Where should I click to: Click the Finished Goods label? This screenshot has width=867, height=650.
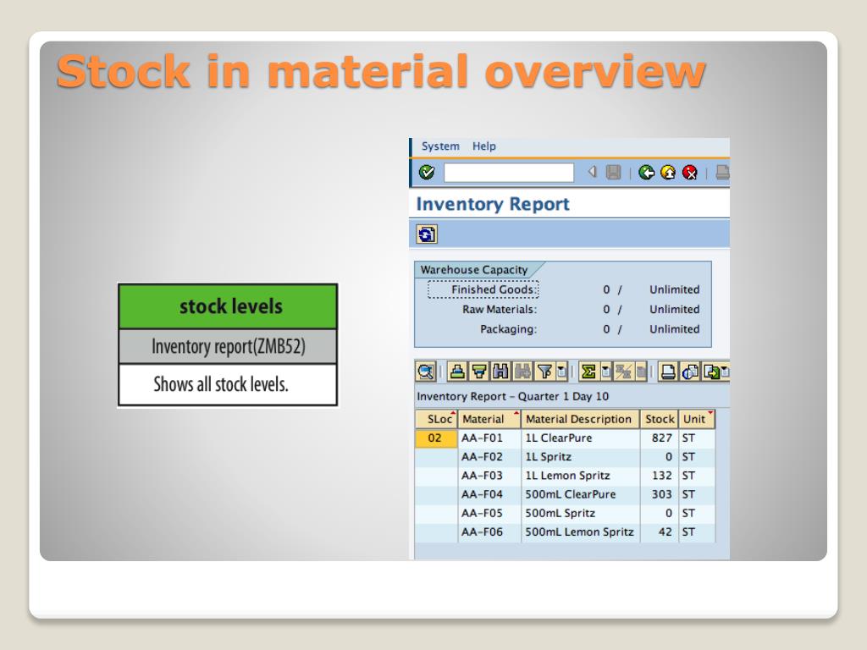pyautogui.click(x=483, y=289)
